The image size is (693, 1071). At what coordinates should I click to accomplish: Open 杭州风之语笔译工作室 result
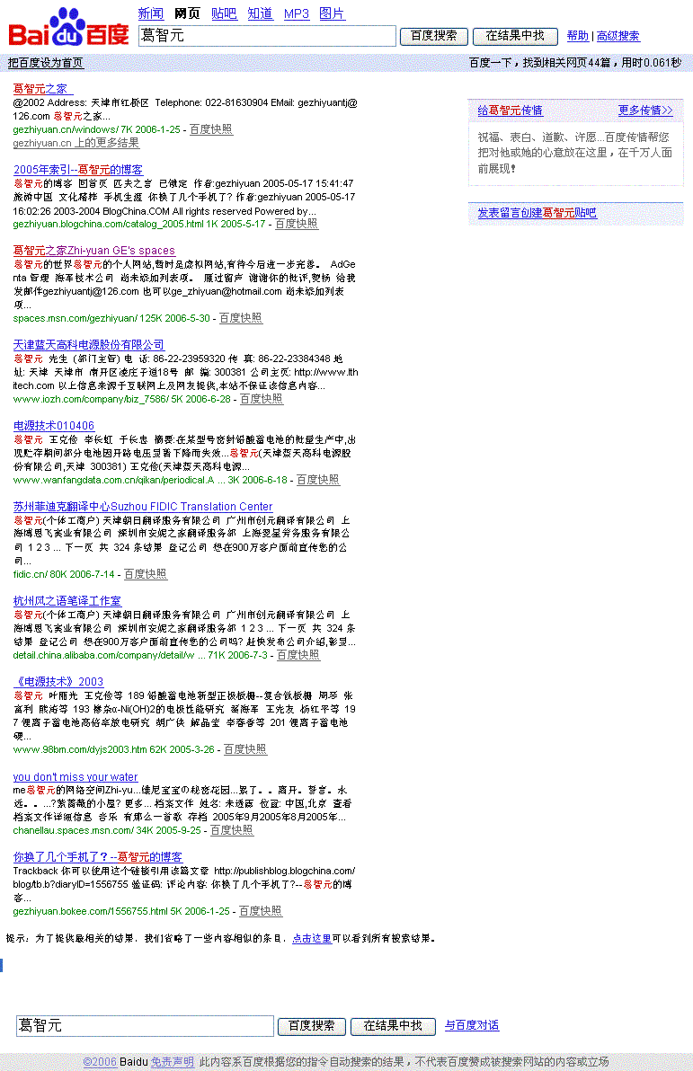point(67,601)
